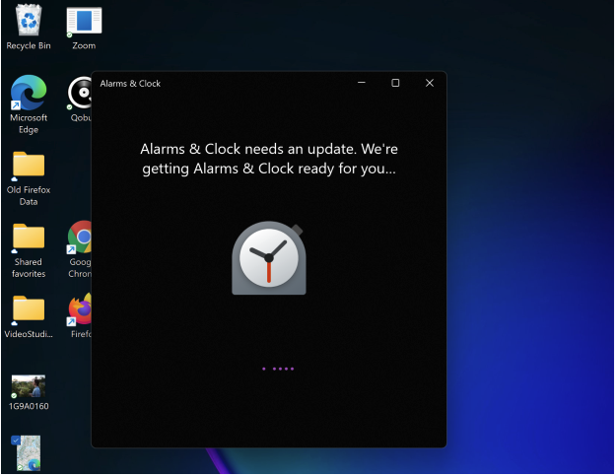Close the Alarms & Clock window

pyautogui.click(x=430, y=83)
